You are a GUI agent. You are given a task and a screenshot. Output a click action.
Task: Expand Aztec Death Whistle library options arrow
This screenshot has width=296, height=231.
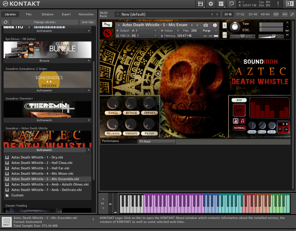pyautogui.click(x=89, y=150)
